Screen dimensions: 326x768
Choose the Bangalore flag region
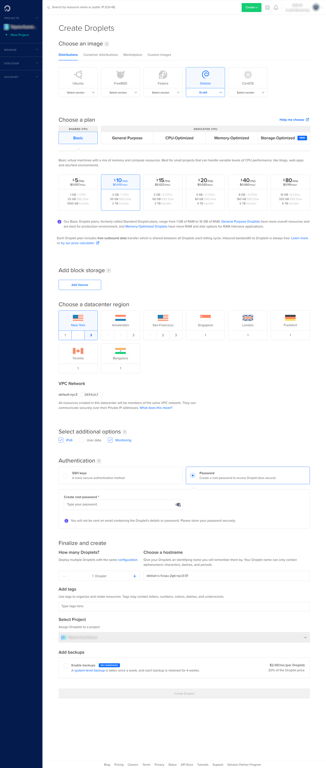tap(120, 351)
